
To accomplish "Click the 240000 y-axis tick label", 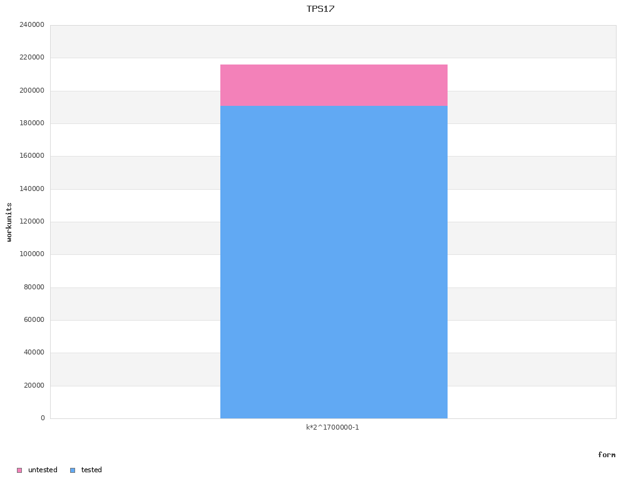I will (32, 25).
